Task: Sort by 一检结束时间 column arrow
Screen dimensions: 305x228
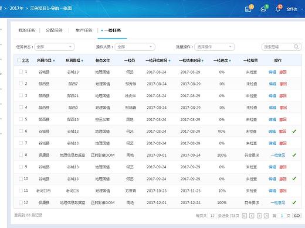Action: tap(202, 61)
